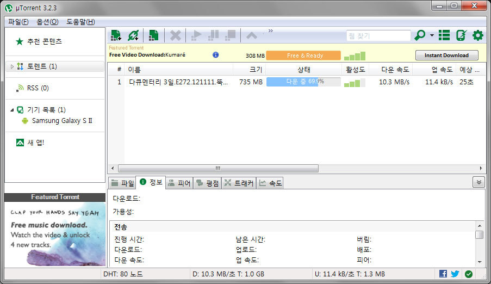Click the green search magnifier icon
Viewport: 491px width, 284px height.
coord(420,35)
